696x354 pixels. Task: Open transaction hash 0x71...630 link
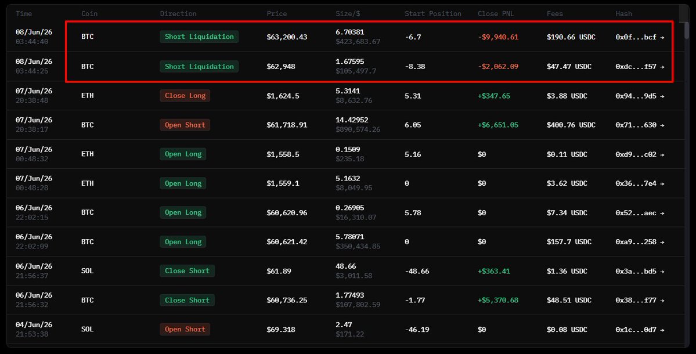click(640, 125)
